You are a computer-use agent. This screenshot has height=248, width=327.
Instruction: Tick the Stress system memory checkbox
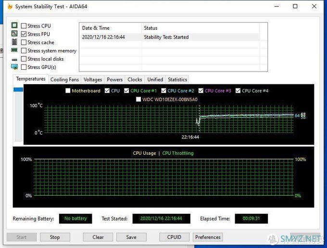pos(24,50)
